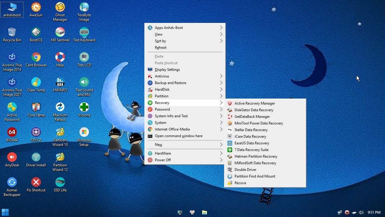Select the Macrium Reflect desktop icon
The image size is (385, 217).
click(60, 112)
